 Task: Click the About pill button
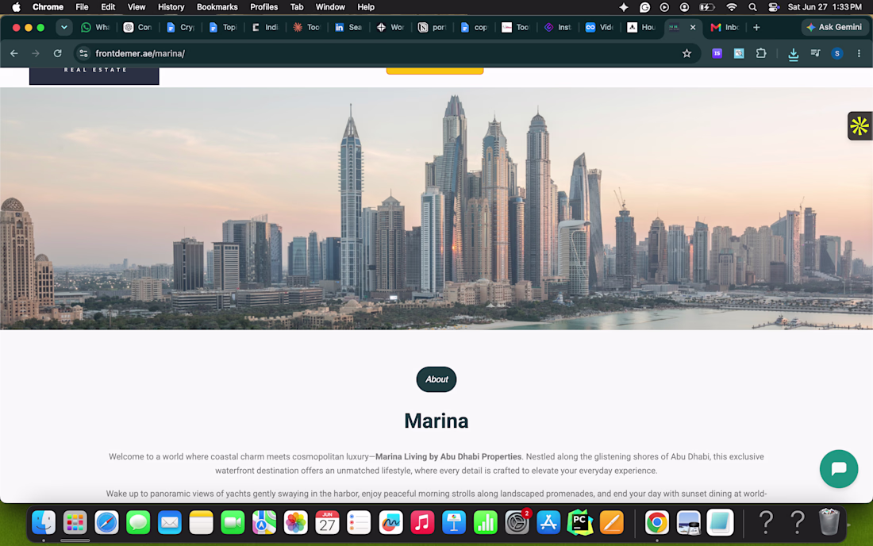[x=436, y=379]
